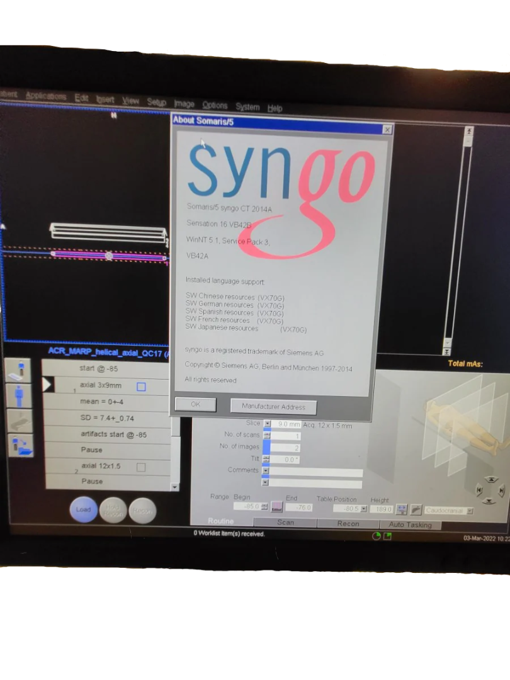Image resolution: width=510 pixels, height=680 pixels.
Task: Click the right skip arrow on navigation pad
Action: [501, 490]
